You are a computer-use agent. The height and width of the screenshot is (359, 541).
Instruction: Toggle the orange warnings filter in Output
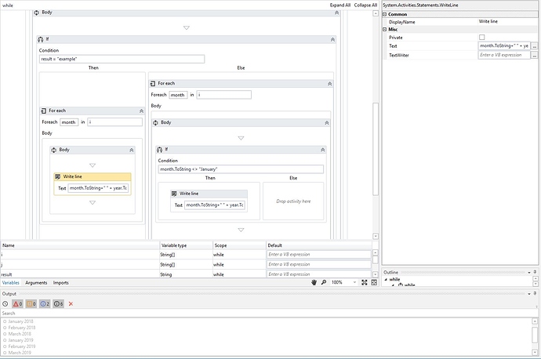31,304
